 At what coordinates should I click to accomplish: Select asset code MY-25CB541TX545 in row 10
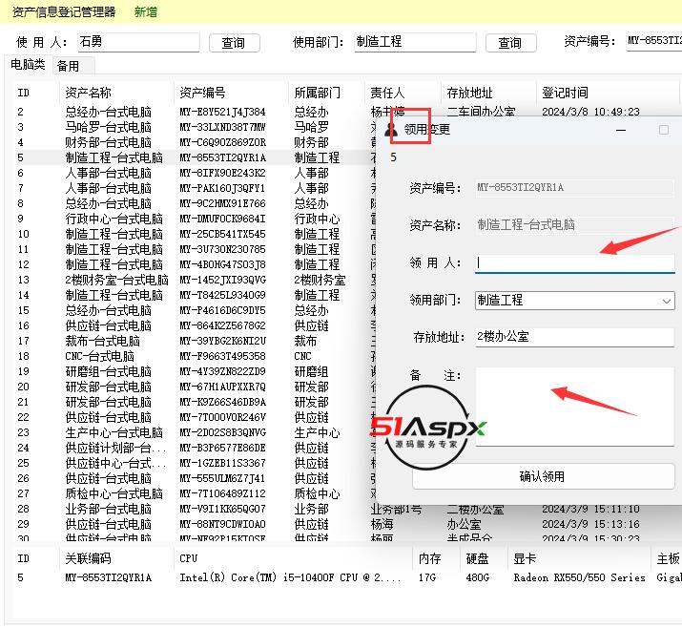click(222, 234)
